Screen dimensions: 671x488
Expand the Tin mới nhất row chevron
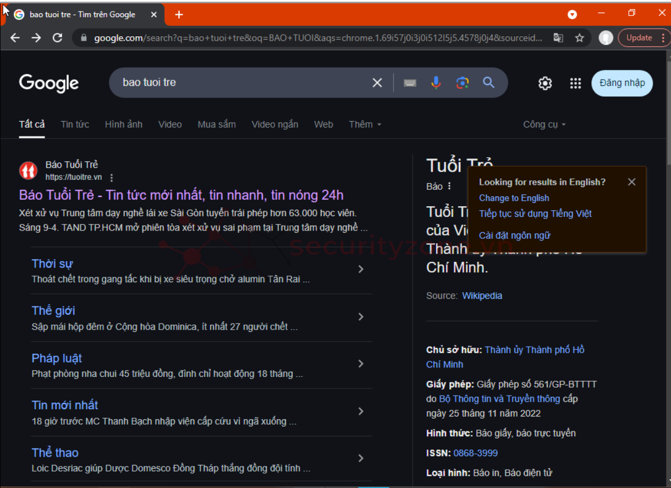[361, 411]
